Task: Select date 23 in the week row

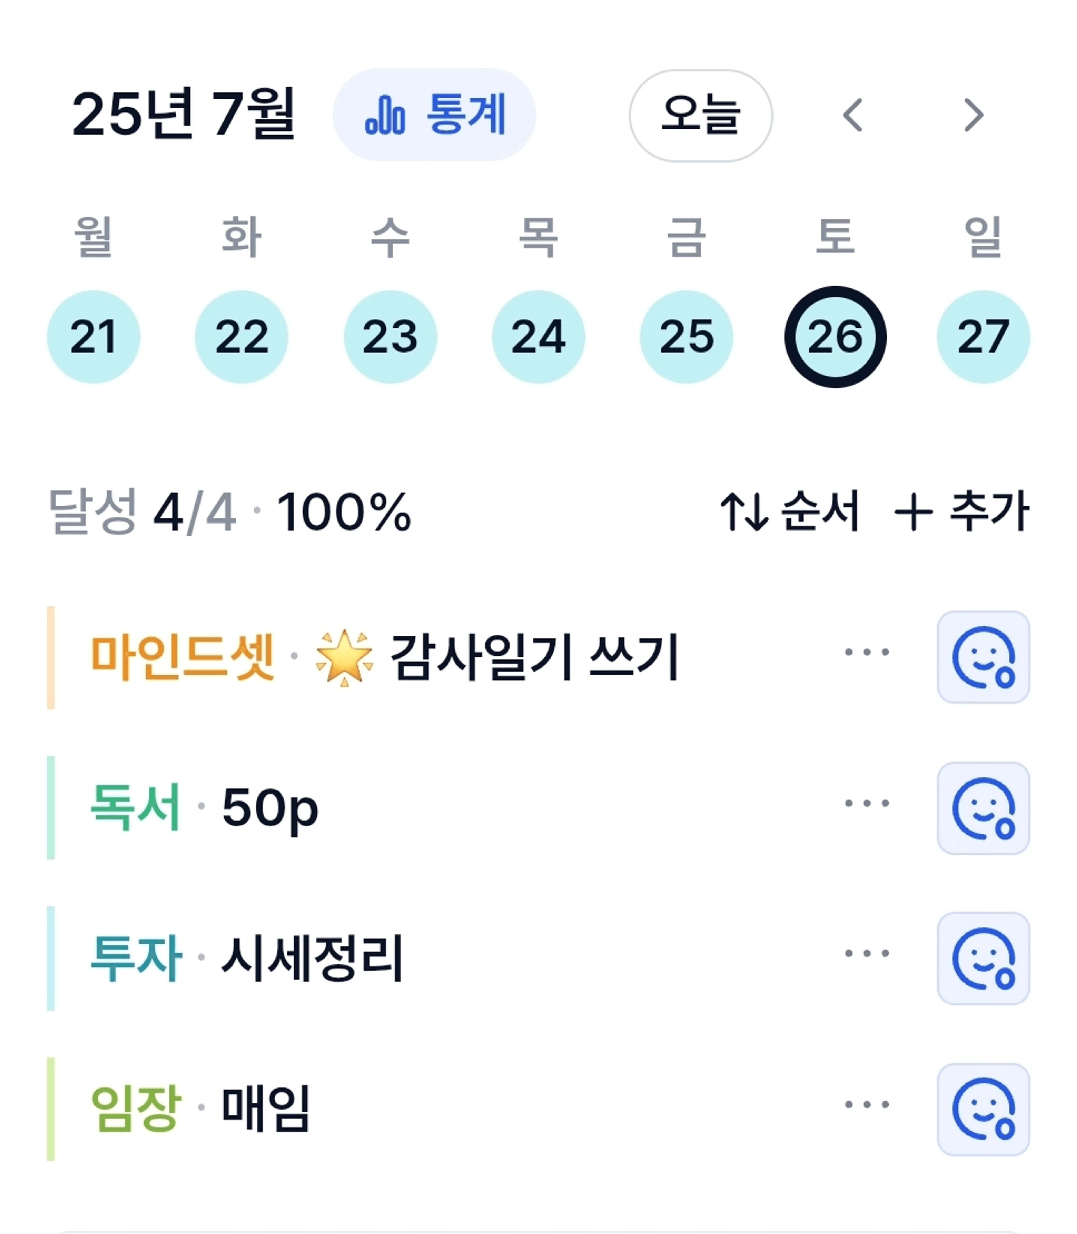Action: [390, 337]
